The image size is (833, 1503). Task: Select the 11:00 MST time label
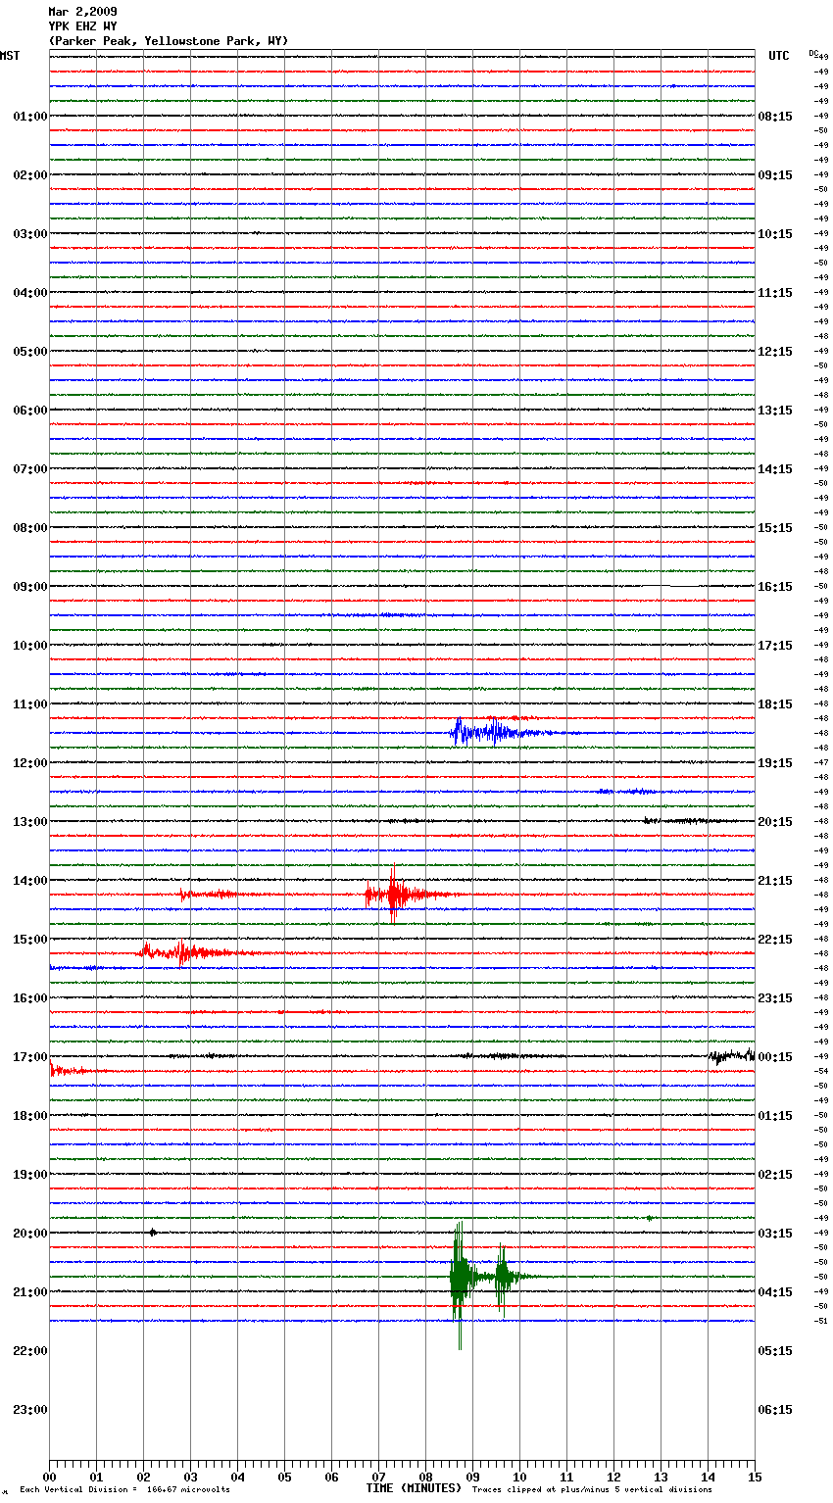coord(30,704)
